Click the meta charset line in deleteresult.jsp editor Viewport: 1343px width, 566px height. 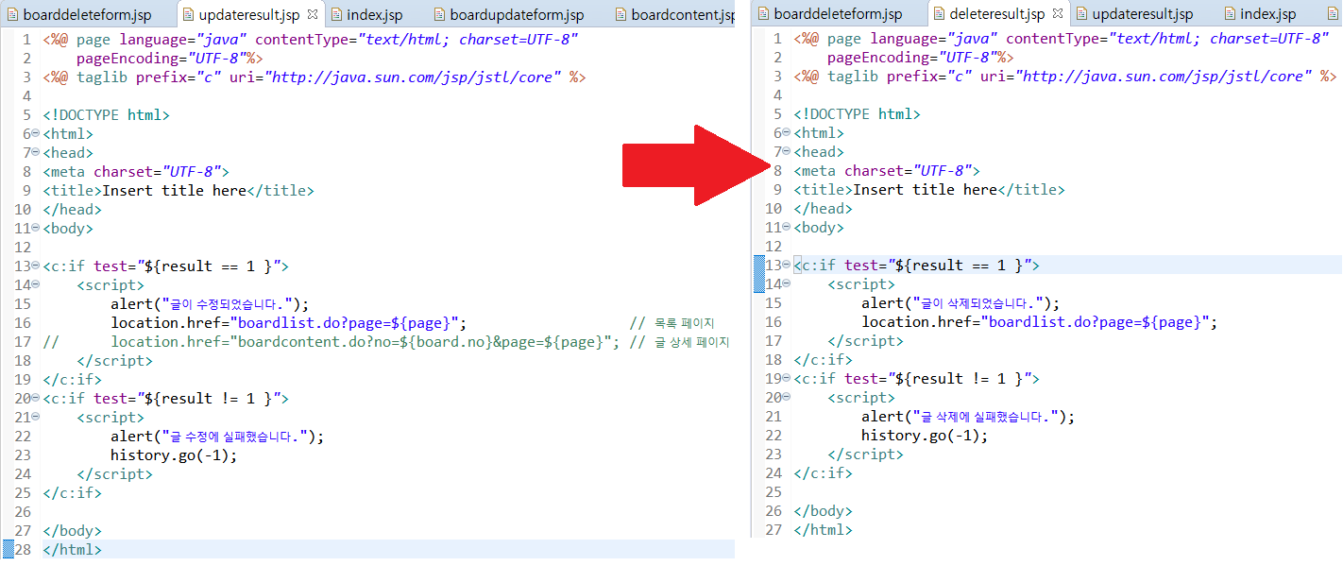click(x=887, y=170)
